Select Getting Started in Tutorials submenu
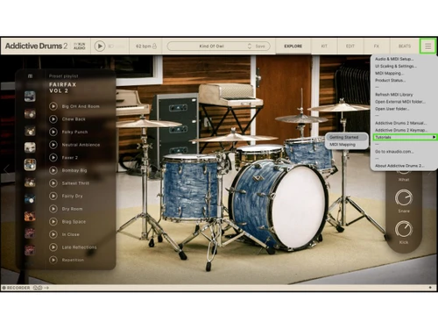This screenshot has height=329, width=438. 347,137
